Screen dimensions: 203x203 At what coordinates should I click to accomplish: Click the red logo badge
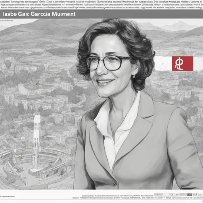click(x=182, y=63)
